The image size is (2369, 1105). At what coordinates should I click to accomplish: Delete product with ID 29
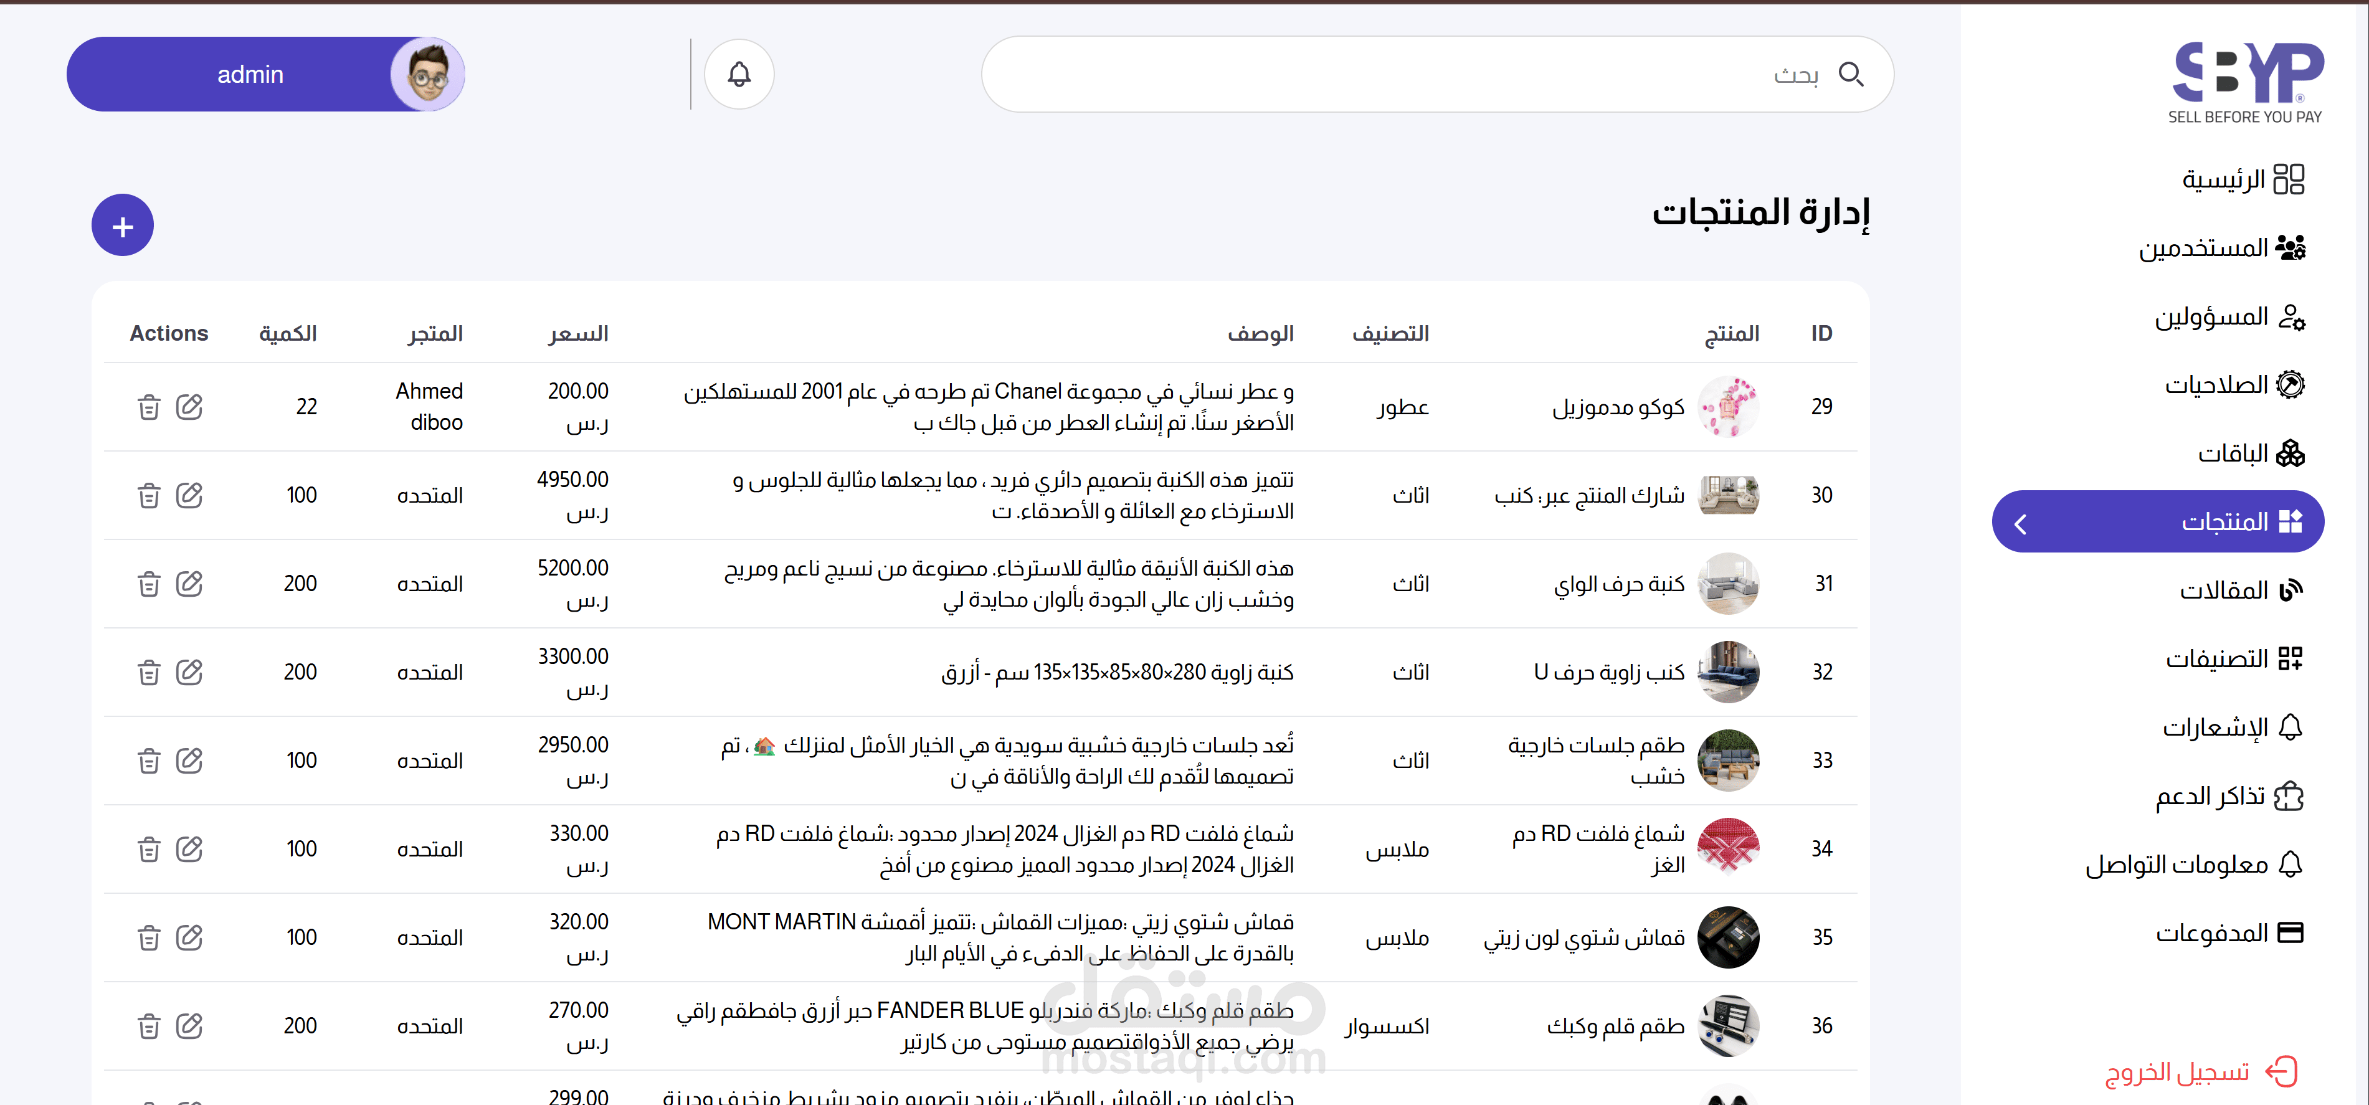click(x=149, y=407)
